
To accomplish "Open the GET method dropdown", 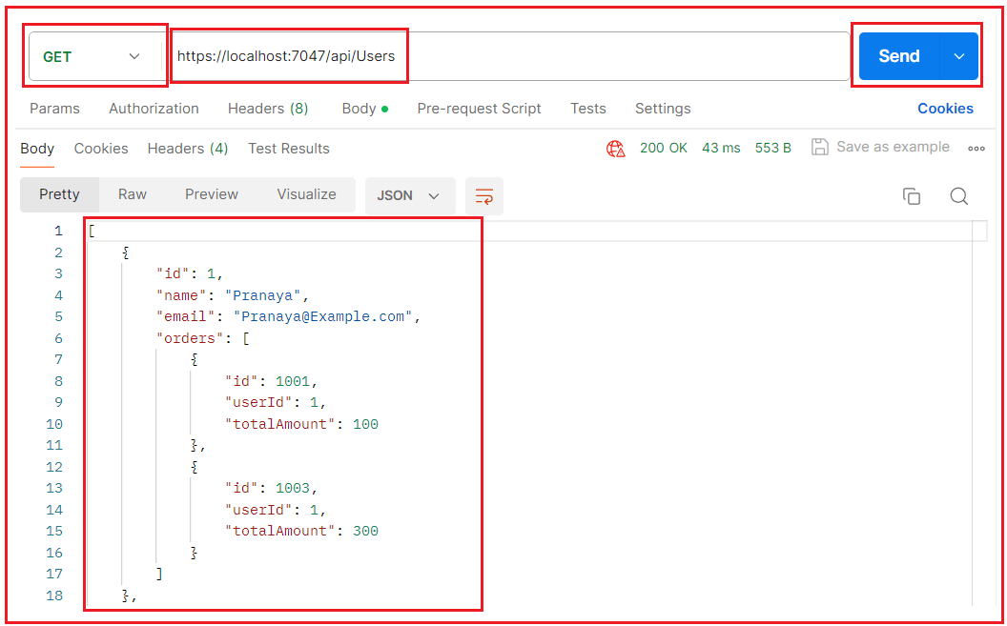I will [93, 56].
